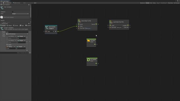This screenshot has height=101, width=180.
Task: Click the Get Variable node icon
Action: coord(47,27)
